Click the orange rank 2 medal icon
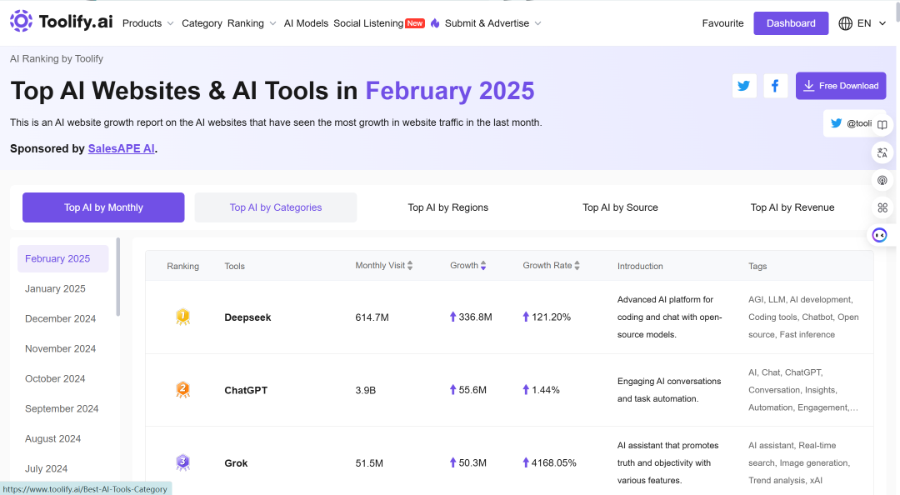Image resolution: width=900 pixels, height=495 pixels. click(182, 390)
